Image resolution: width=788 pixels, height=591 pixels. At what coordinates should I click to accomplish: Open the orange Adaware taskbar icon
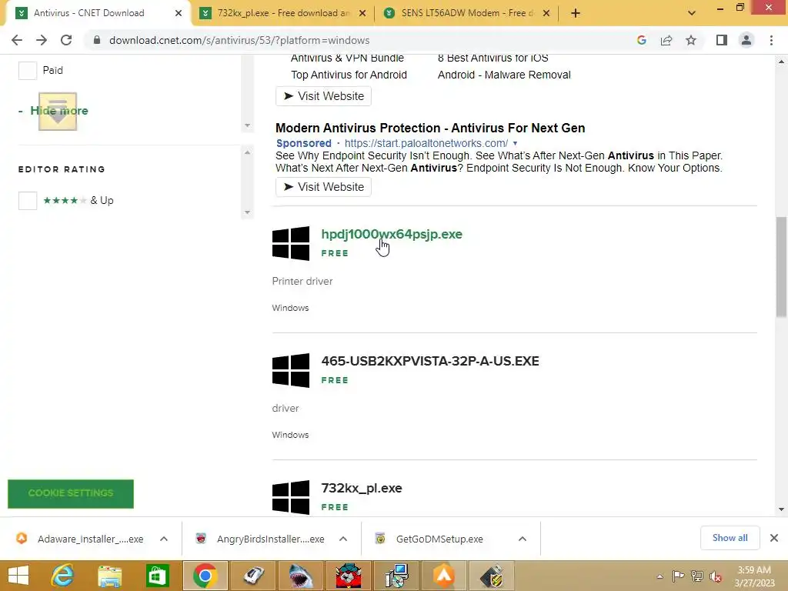pyautogui.click(x=444, y=576)
